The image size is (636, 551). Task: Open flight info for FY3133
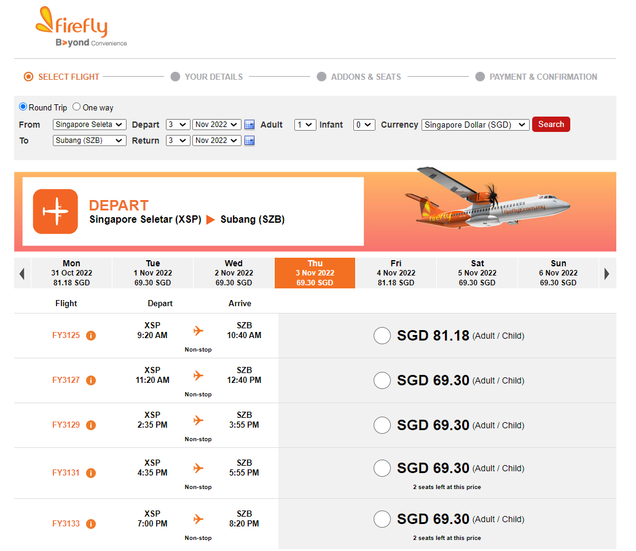pos(91,524)
